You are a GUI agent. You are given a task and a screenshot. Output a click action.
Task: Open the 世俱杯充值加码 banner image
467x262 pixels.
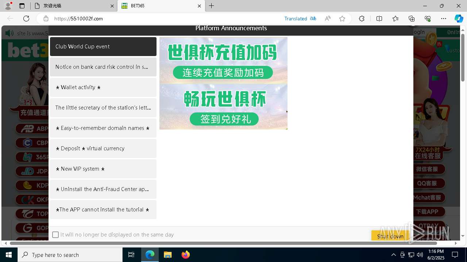point(223,60)
